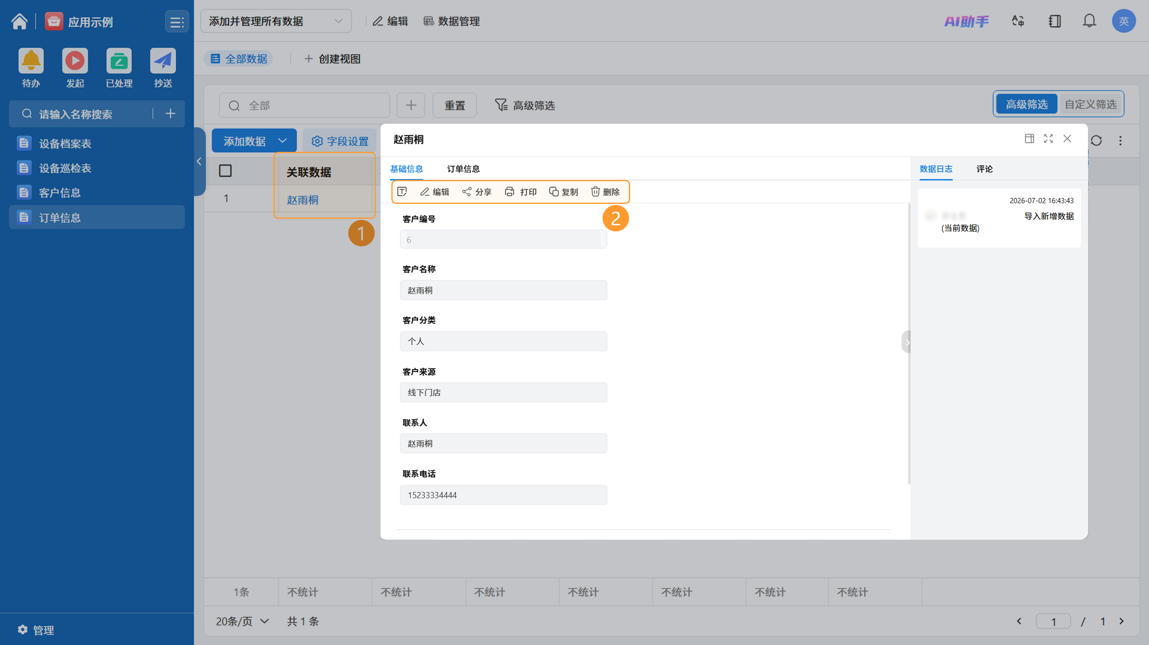Open the 已处理 shortcut icon
The height and width of the screenshot is (645, 1149).
(119, 60)
